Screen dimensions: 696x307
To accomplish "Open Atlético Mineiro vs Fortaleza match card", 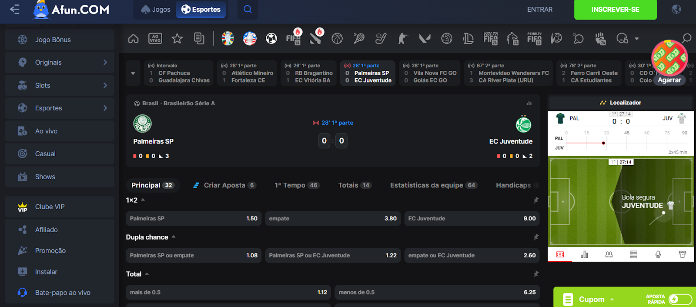I will (247, 73).
